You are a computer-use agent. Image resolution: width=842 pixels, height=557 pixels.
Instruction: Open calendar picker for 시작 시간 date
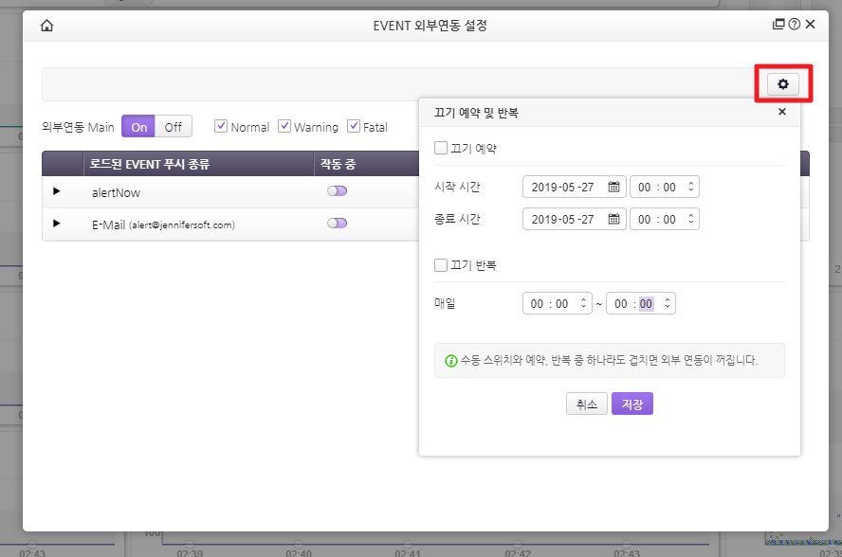click(x=613, y=188)
